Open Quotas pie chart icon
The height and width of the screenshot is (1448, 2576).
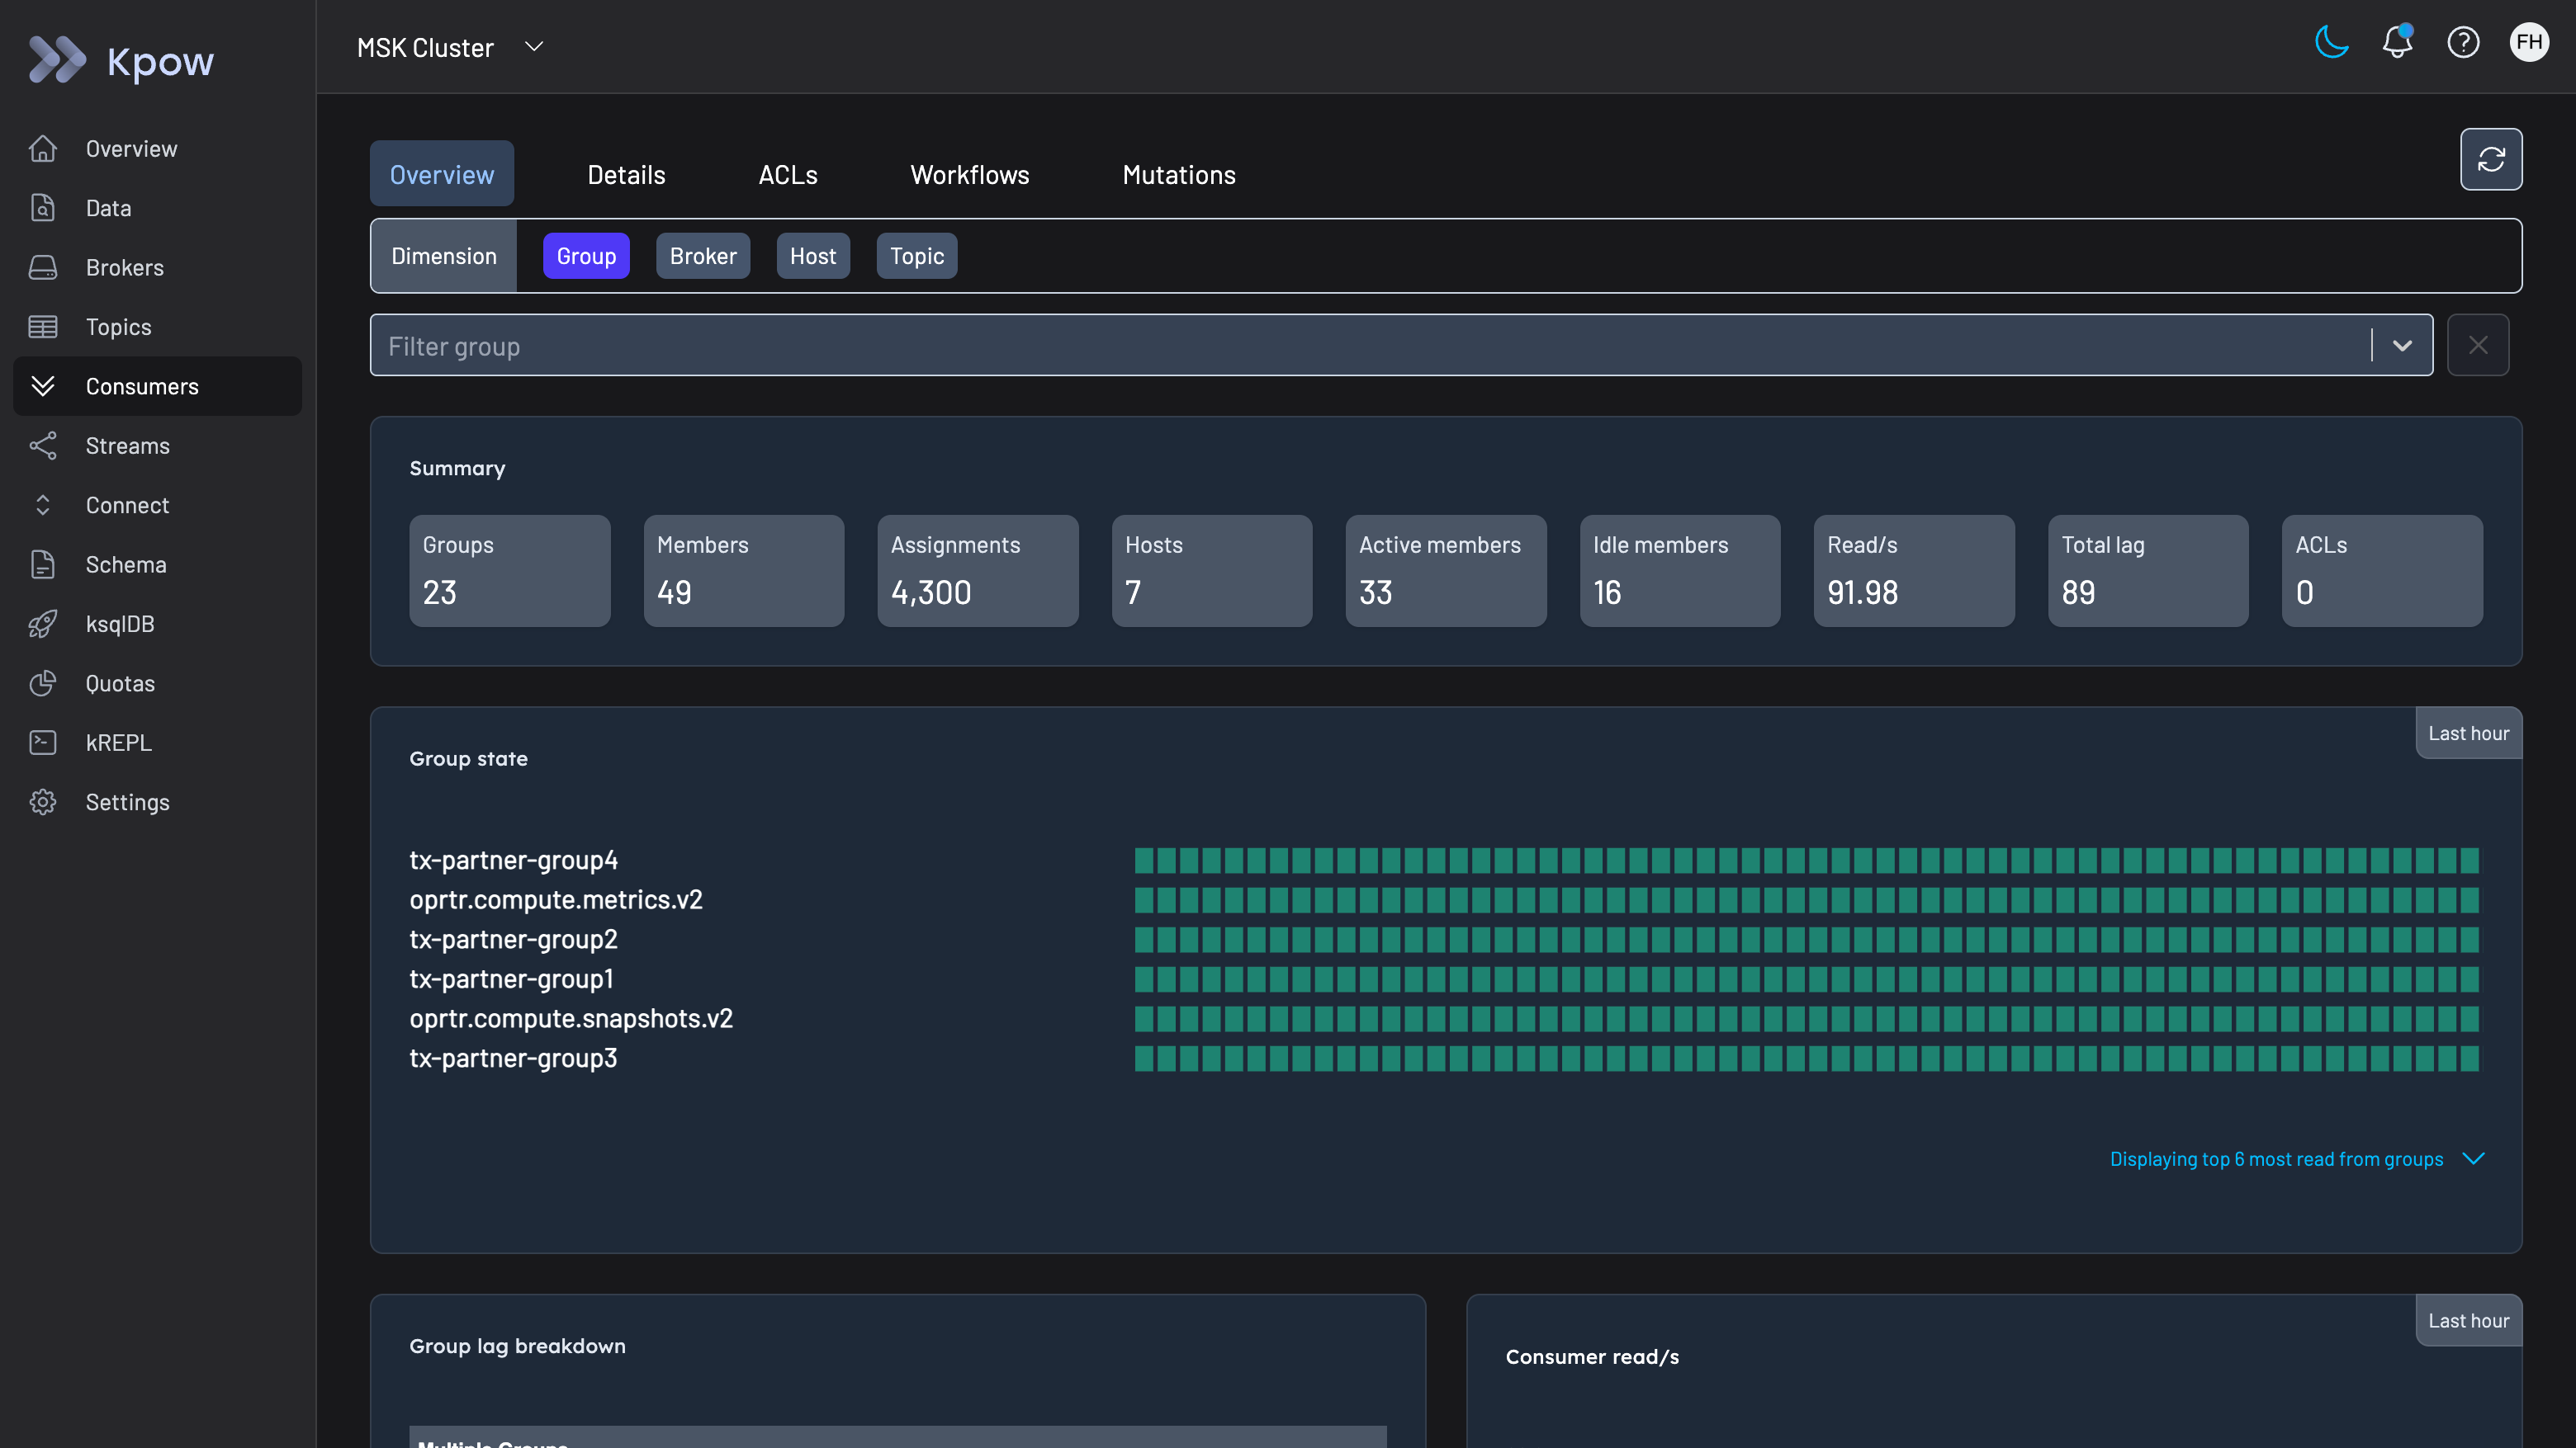(x=43, y=683)
